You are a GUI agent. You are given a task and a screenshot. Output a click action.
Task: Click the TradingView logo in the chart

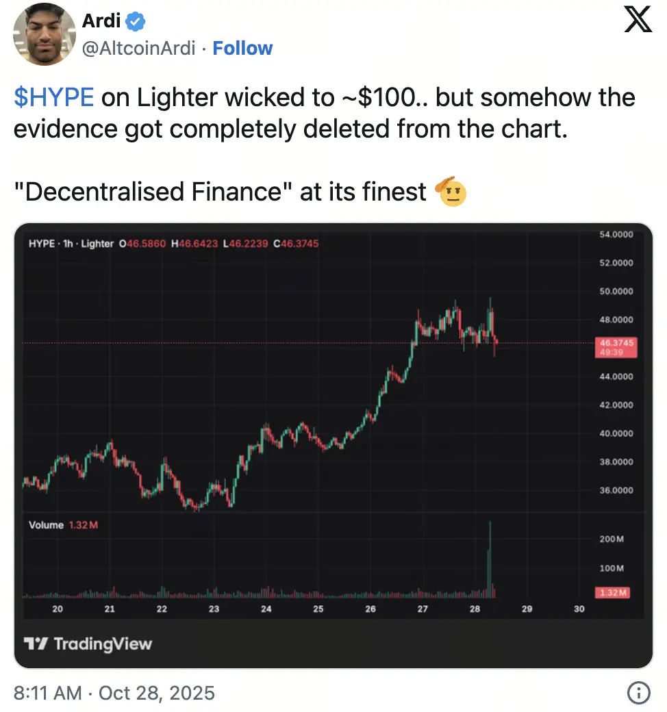pos(88,644)
